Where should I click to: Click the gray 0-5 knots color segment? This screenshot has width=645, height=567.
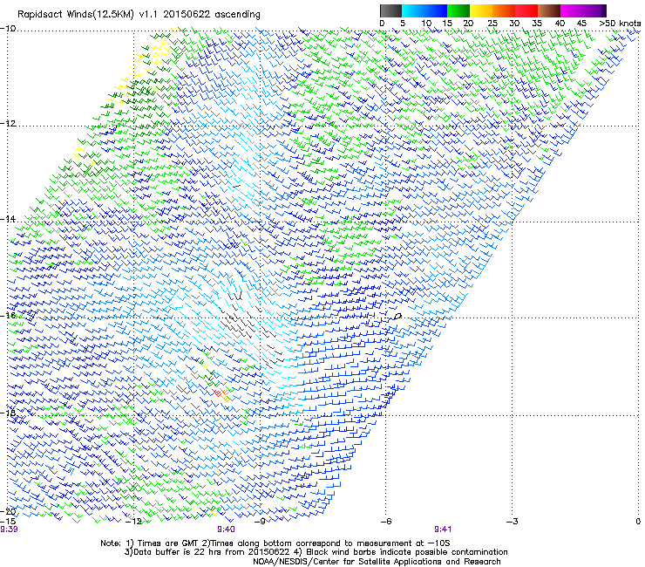pos(390,10)
